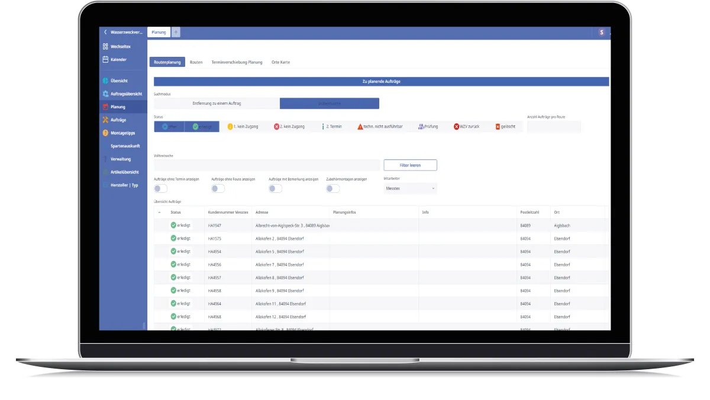The width and height of the screenshot is (710, 400).
Task: Enable Aufträge ohne Termin anzeigen
Action: [x=159, y=188]
